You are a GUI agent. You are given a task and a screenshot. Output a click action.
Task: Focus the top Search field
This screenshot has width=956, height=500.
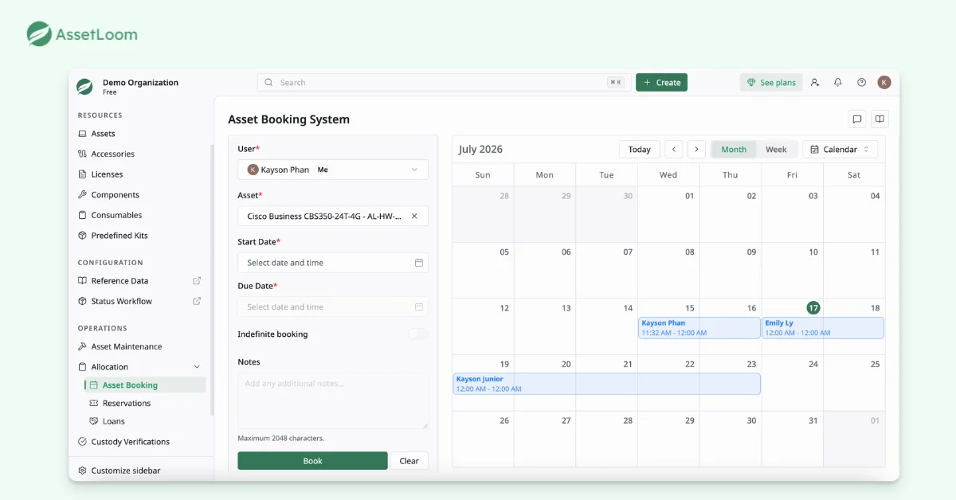(x=444, y=83)
